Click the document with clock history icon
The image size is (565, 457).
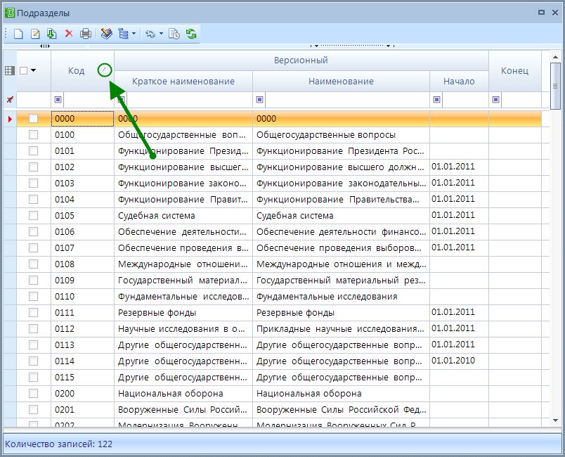click(x=174, y=33)
